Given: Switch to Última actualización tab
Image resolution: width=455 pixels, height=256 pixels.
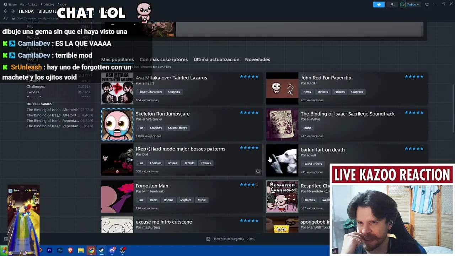Looking at the screenshot, I should click(x=216, y=59).
